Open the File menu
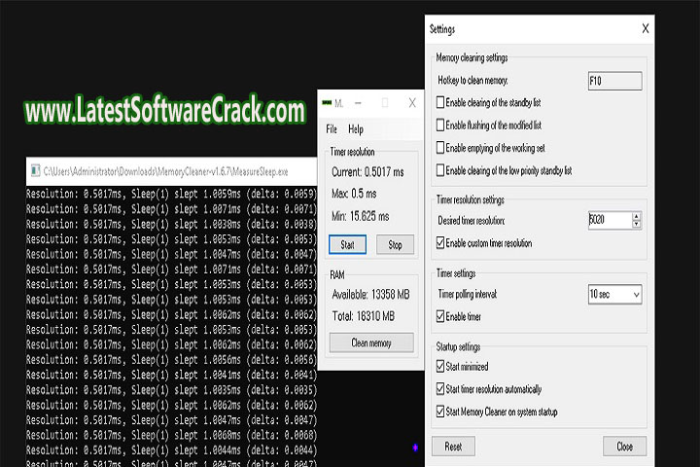 coord(332,128)
